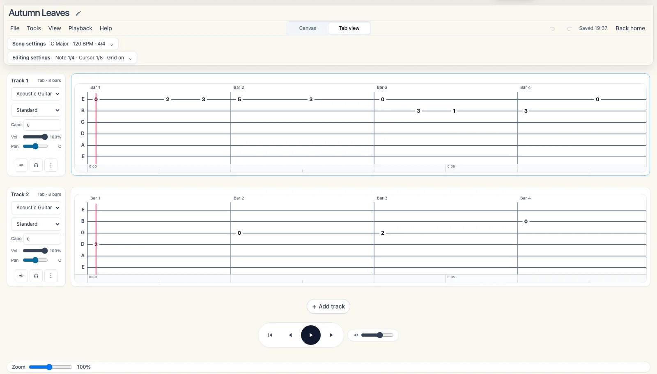Select the Tab view tab
Image resolution: width=657 pixels, height=374 pixels.
click(x=349, y=28)
